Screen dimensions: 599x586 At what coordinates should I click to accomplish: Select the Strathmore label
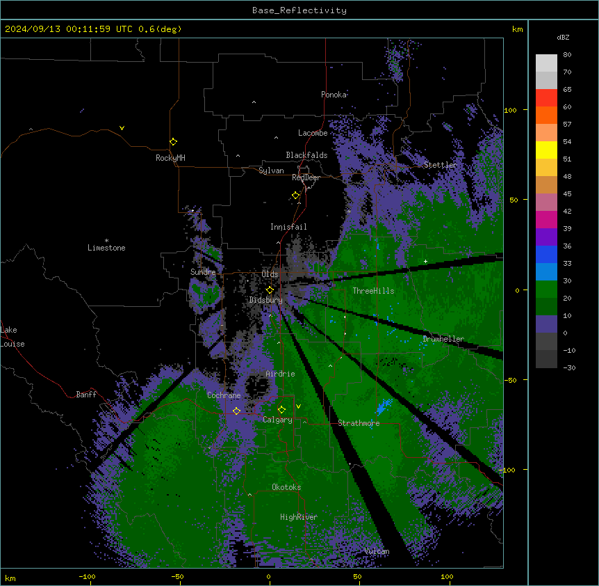click(359, 423)
